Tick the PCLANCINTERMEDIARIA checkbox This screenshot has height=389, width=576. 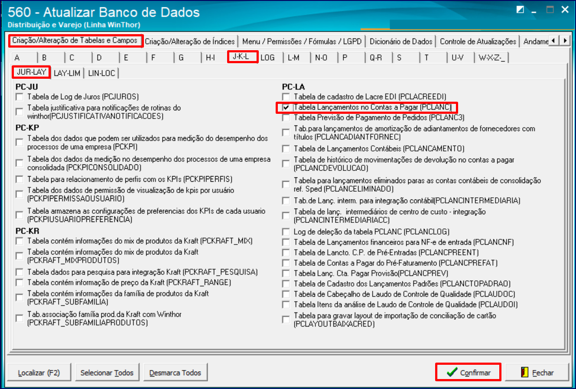pos(286,201)
